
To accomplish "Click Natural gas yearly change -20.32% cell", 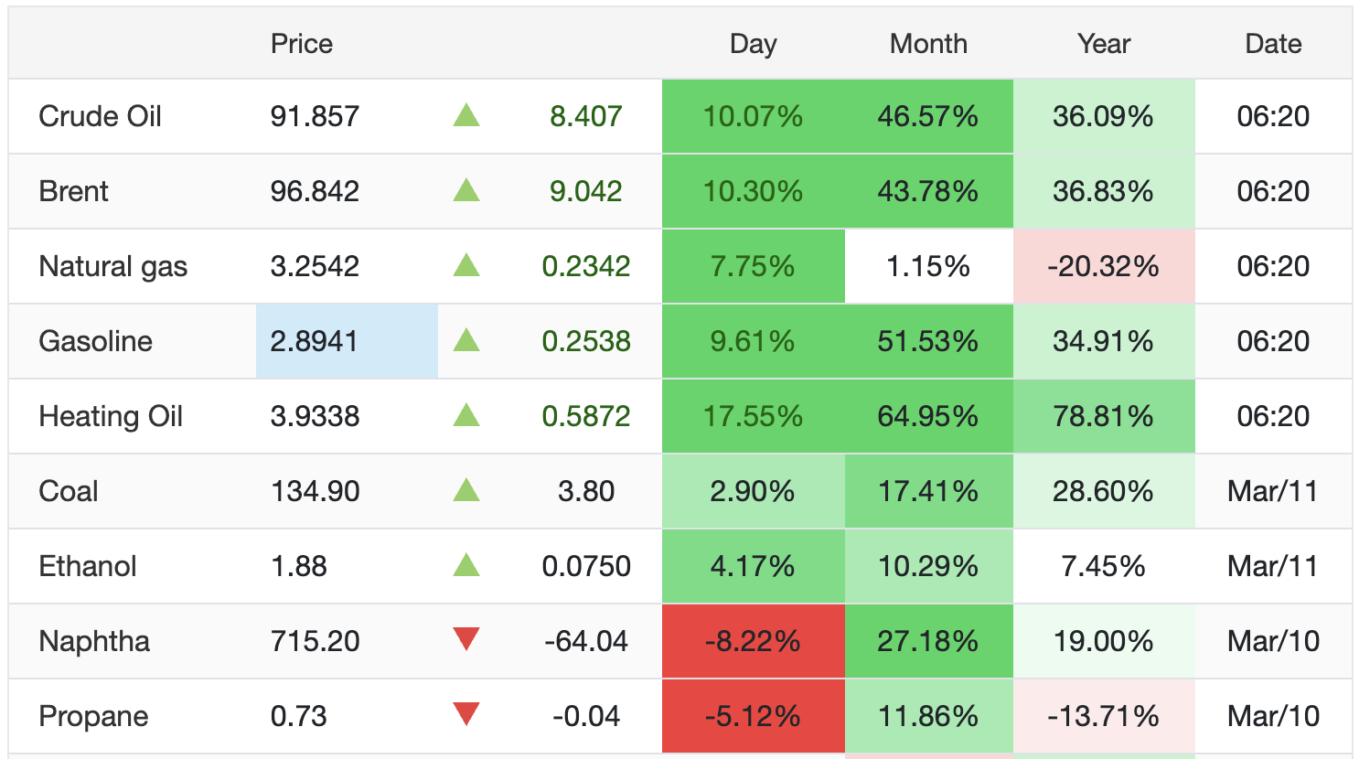I will coord(1103,266).
